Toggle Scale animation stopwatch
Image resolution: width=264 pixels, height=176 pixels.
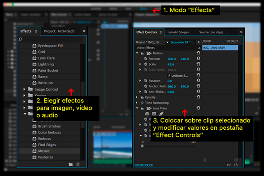146,64
